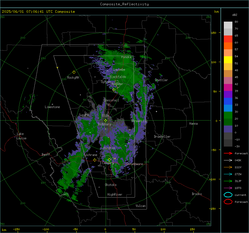Viewport: 249px width, 233px height.
Task: Click the Sylvan label on map
Action: coord(106,82)
